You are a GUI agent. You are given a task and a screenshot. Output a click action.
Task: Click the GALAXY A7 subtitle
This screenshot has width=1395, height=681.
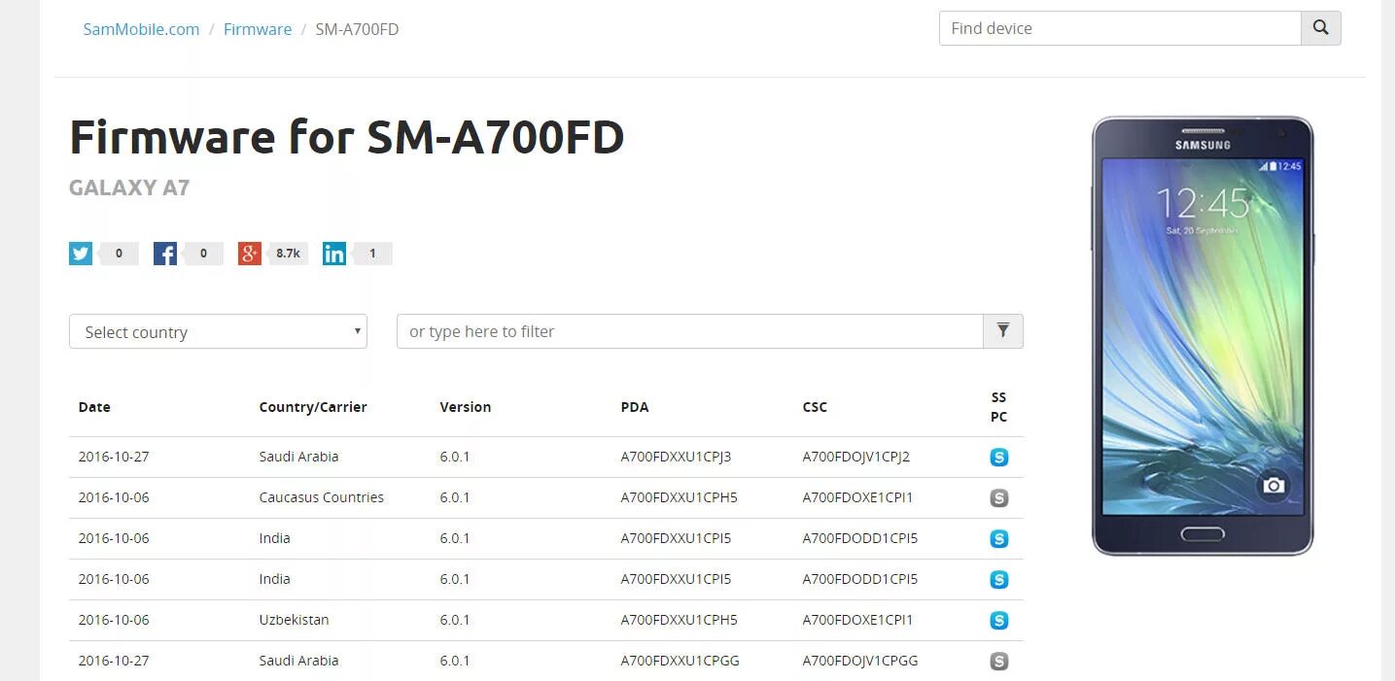129,187
